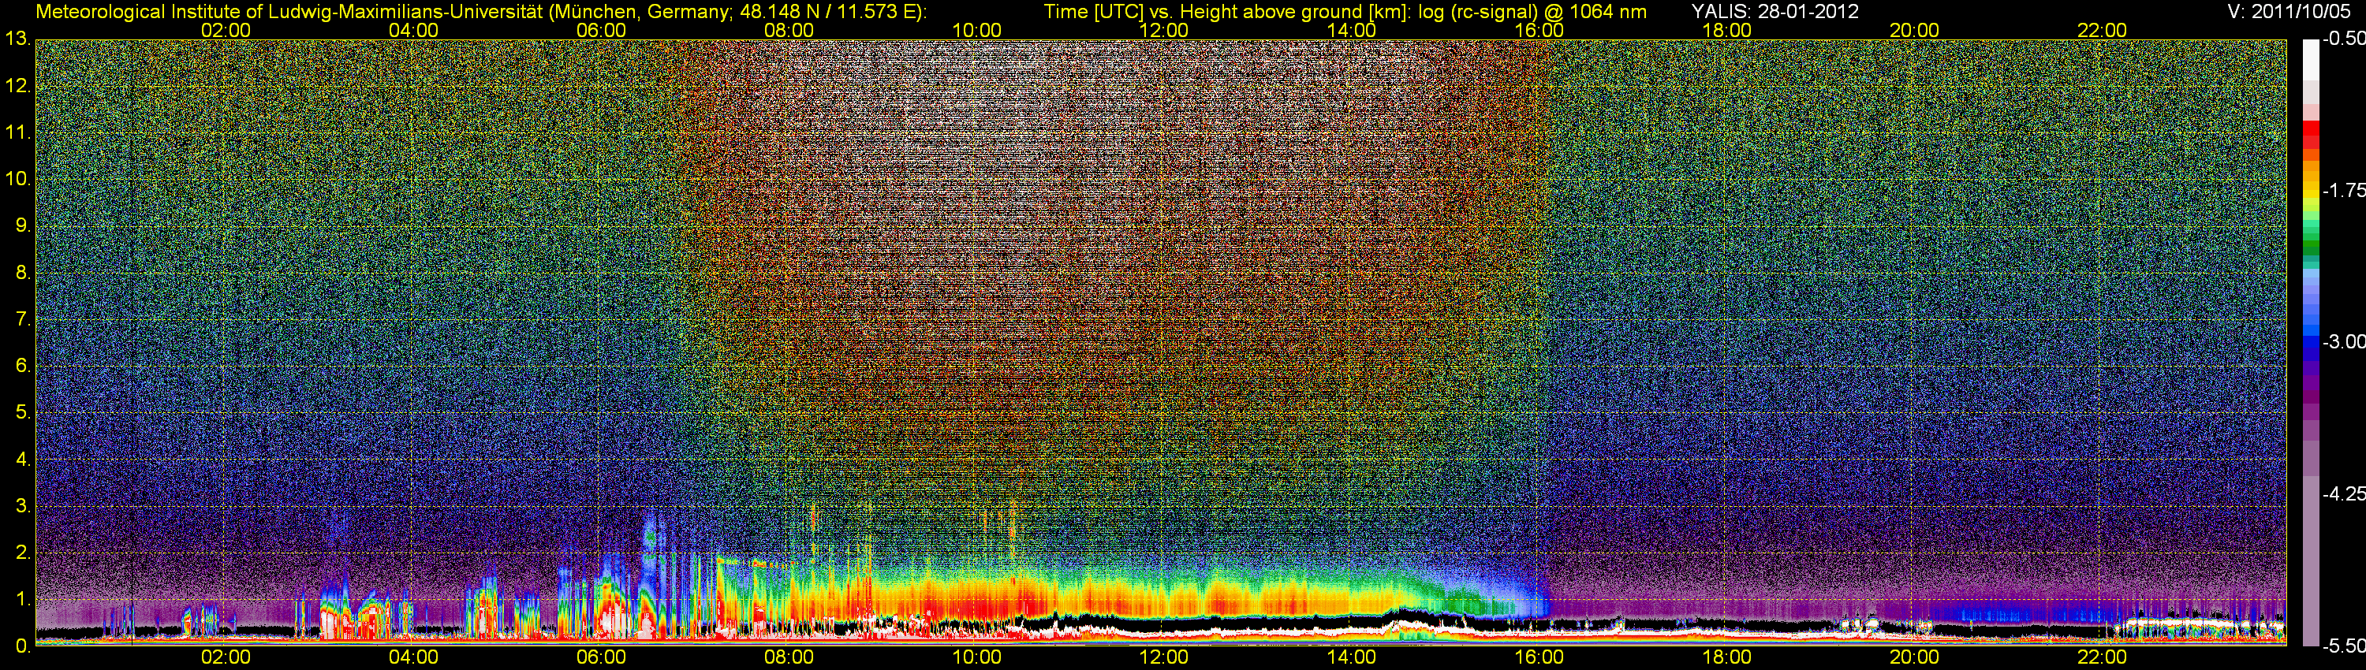Pick the -4.25 value on the color scale
This screenshot has width=2366, height=670.
point(2343,493)
